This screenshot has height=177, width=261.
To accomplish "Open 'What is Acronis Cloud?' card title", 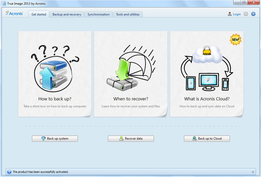I will pyautogui.click(x=207, y=99).
